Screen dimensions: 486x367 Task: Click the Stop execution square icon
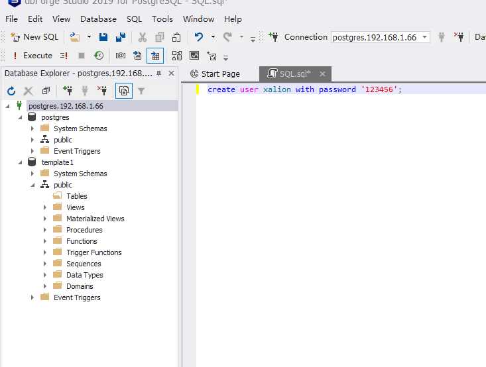coord(82,56)
